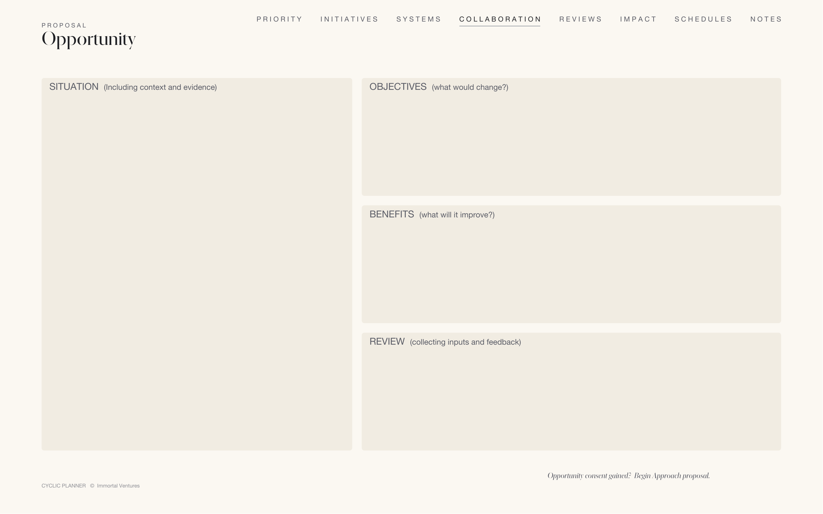
Task: Select the Collaboration tab
Action: coord(500,19)
